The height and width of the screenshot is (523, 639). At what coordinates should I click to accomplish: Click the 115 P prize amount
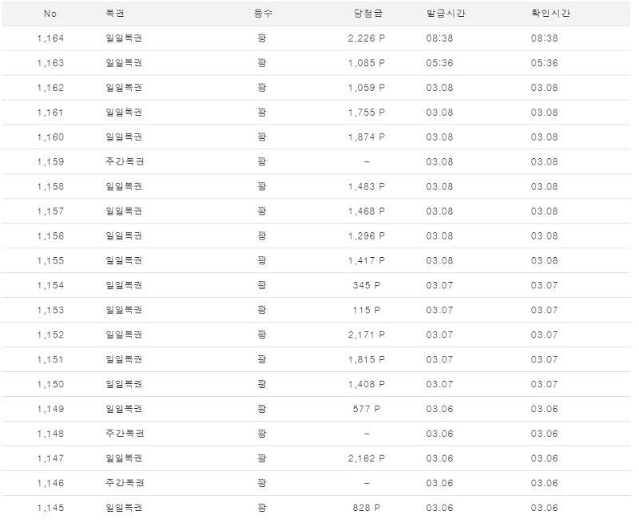coord(367,311)
